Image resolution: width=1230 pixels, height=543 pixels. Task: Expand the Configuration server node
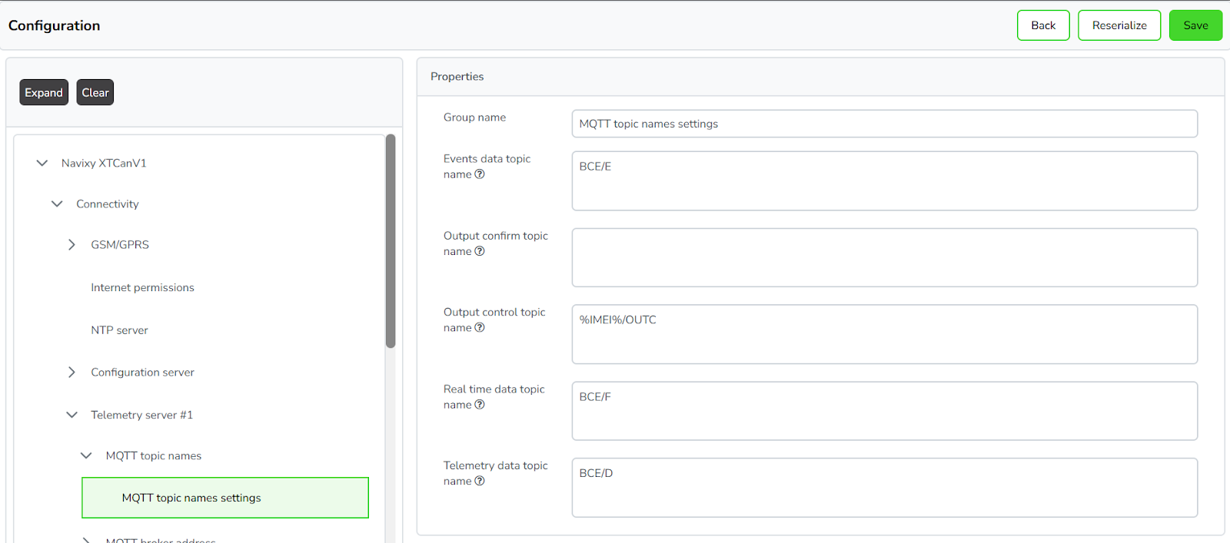pyautogui.click(x=71, y=372)
